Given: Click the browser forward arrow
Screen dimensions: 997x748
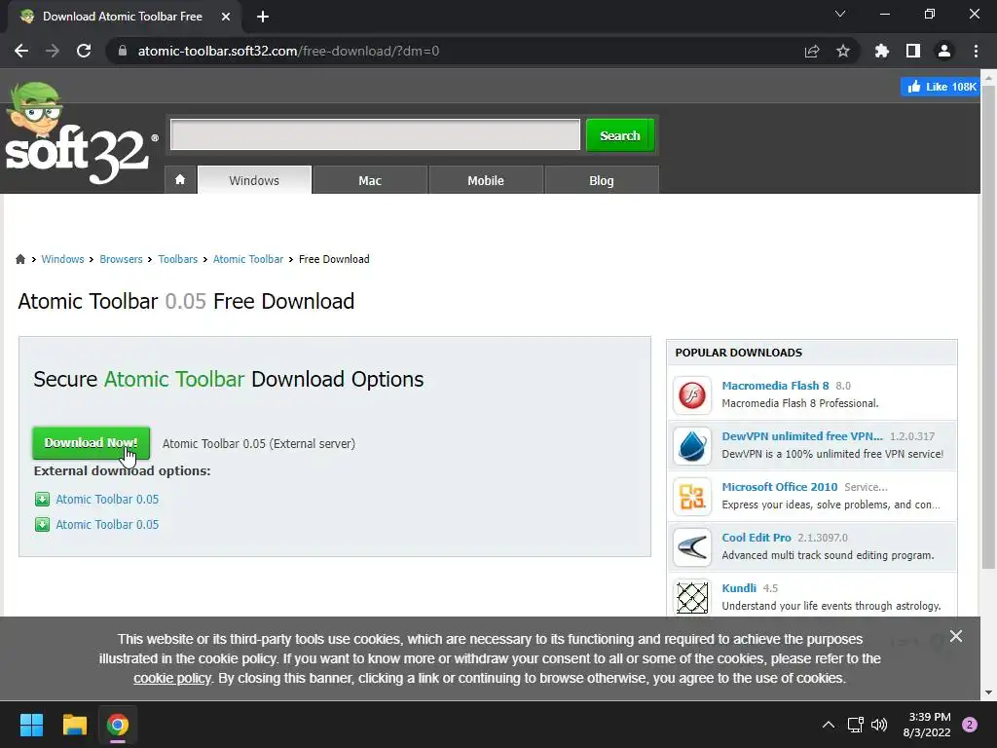Looking at the screenshot, I should (x=53, y=51).
